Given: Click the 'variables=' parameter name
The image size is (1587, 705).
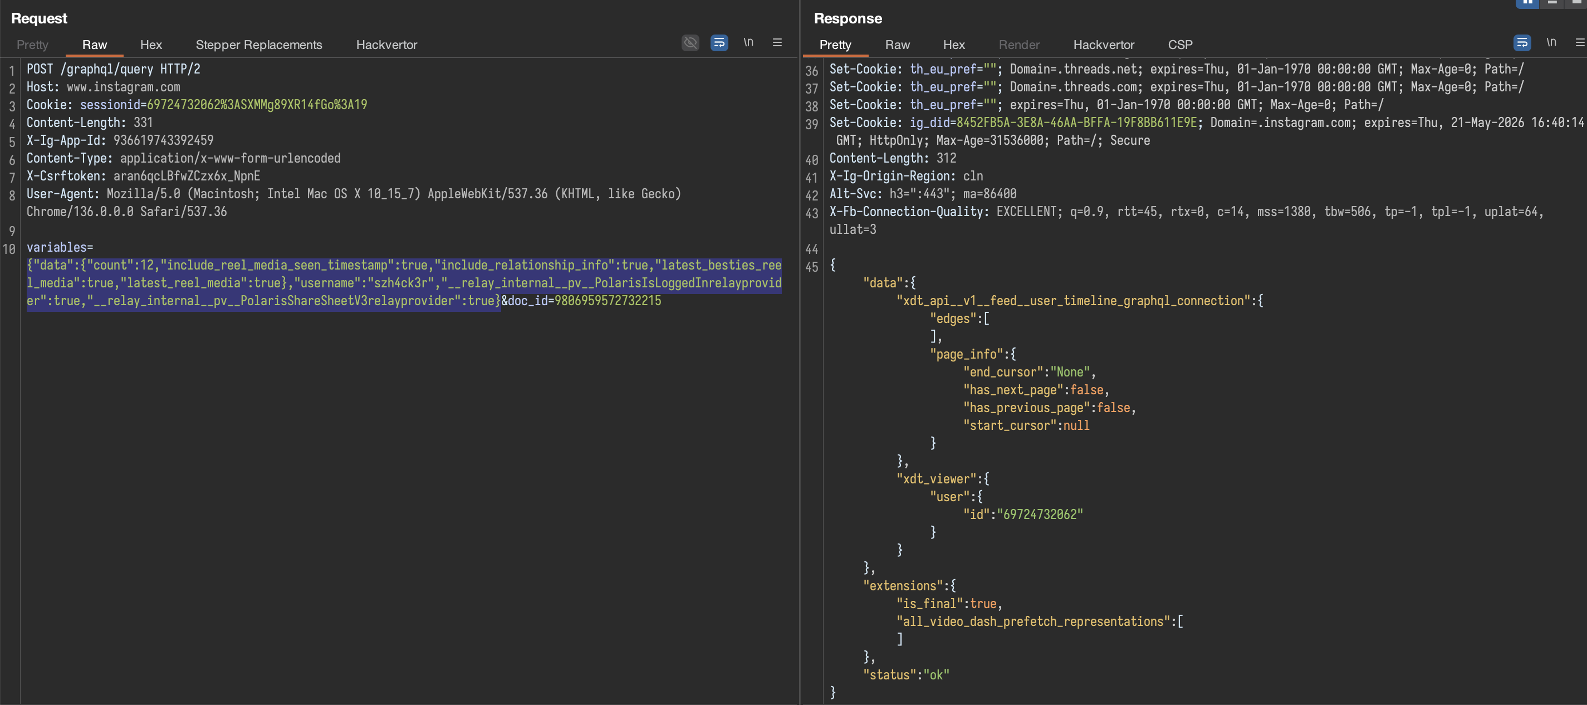Looking at the screenshot, I should 60,248.
